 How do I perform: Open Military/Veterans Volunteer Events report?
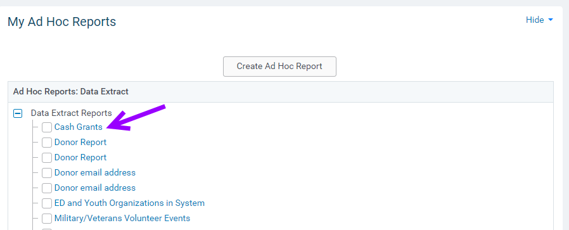click(x=122, y=219)
